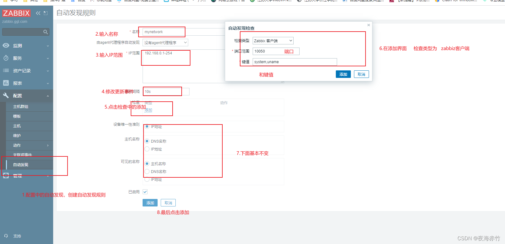
Task: Click the 报表 chart icon
Action: pos(6,83)
